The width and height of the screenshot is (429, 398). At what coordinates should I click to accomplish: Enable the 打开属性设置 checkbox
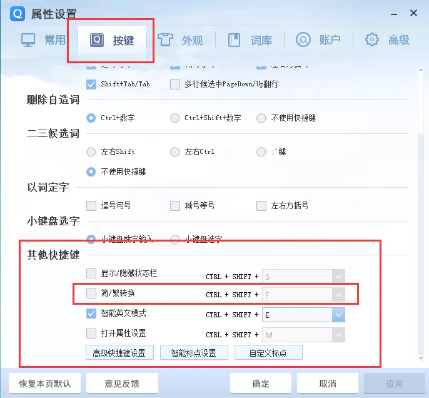pos(91,334)
